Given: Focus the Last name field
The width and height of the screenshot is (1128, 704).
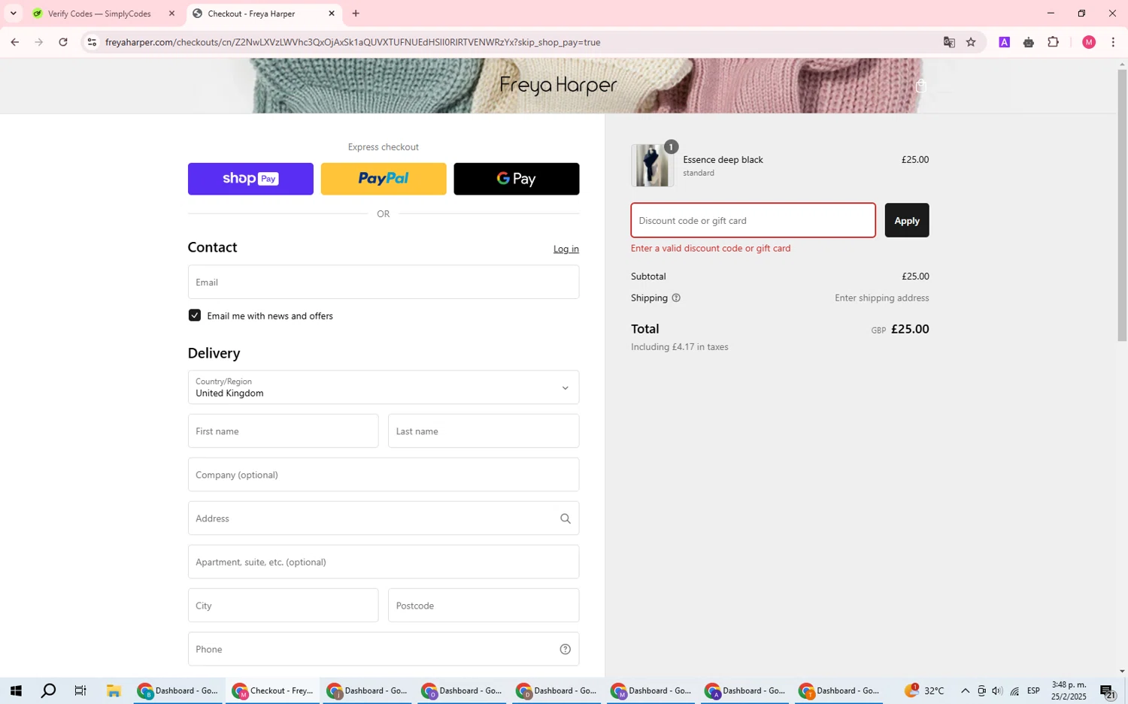Looking at the screenshot, I should point(484,431).
